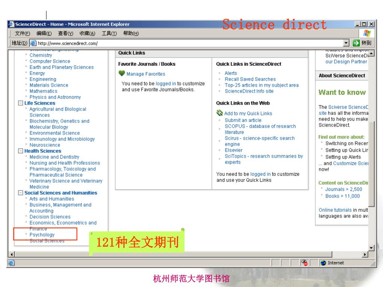Screen dimensions: 383x287
Task: Open the 查看(V) menu
Action: pyautogui.click(x=65, y=33)
